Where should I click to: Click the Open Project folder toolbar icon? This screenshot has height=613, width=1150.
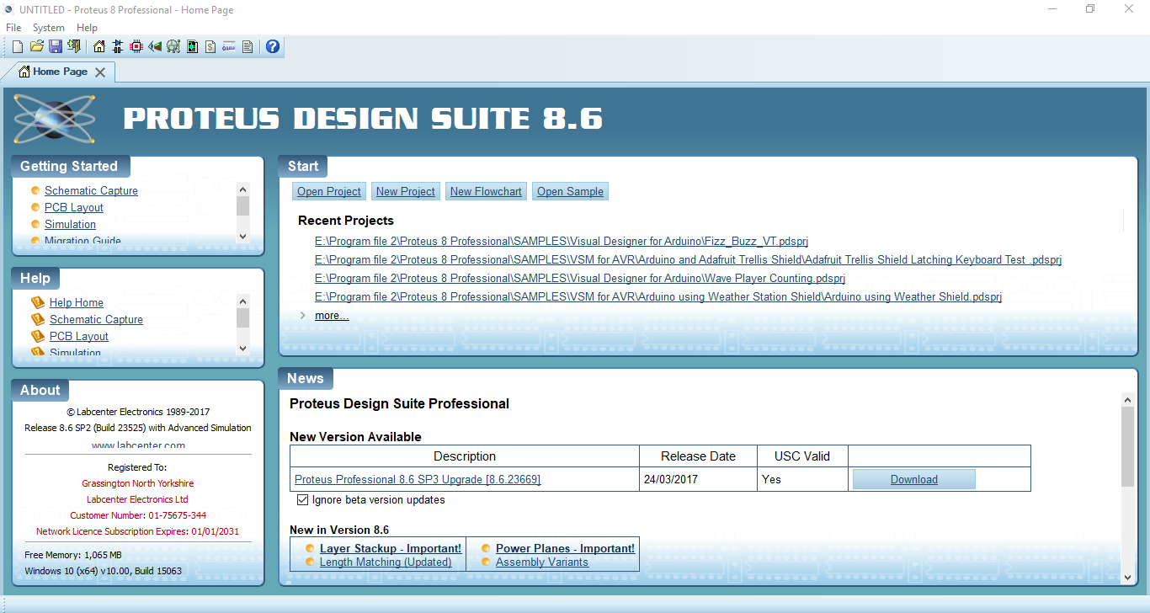coord(36,46)
